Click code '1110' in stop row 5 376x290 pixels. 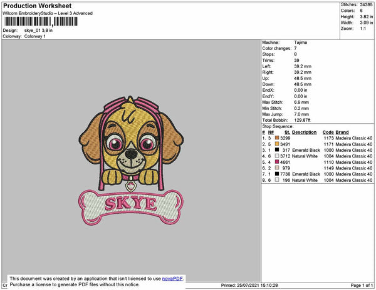tap(329, 162)
